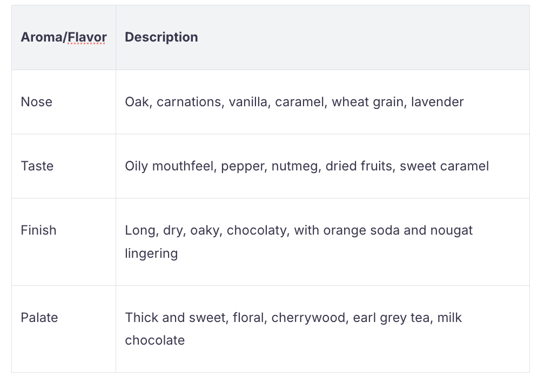
Task: Click the Description column header
Action: point(161,37)
